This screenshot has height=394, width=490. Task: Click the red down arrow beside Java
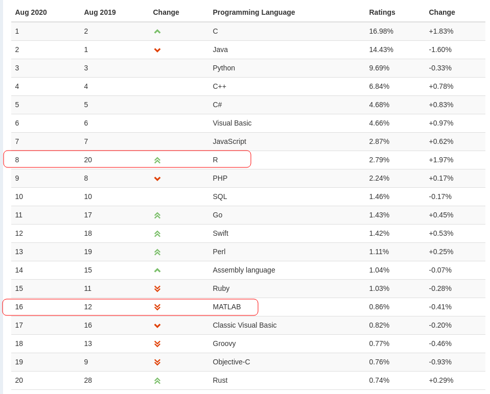pos(157,50)
